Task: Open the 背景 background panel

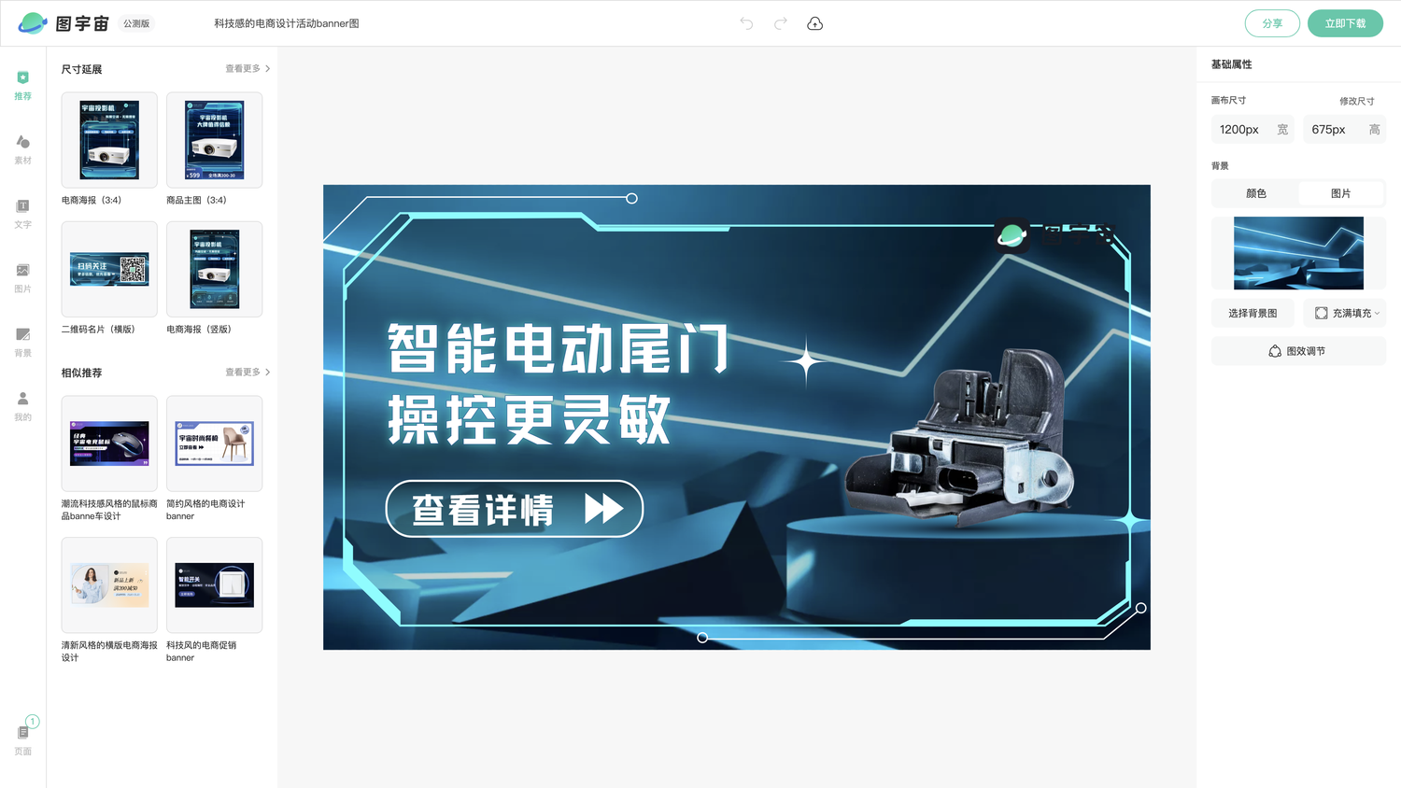Action: click(22, 342)
